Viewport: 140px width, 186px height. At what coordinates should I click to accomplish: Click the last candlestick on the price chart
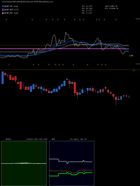pyautogui.click(x=129, y=97)
